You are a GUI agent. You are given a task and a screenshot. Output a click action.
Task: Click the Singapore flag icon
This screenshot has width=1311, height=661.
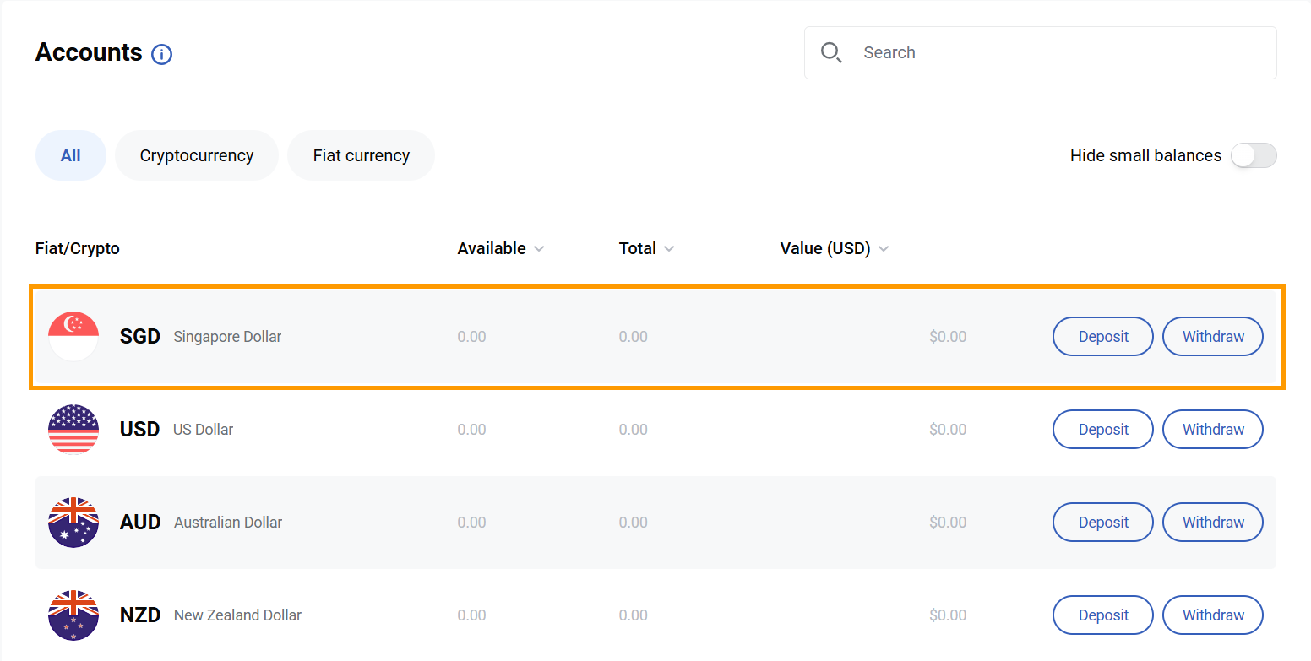73,337
